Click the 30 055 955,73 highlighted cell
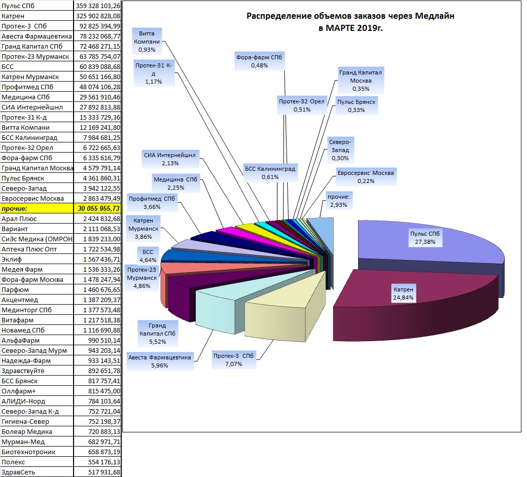 (97, 208)
